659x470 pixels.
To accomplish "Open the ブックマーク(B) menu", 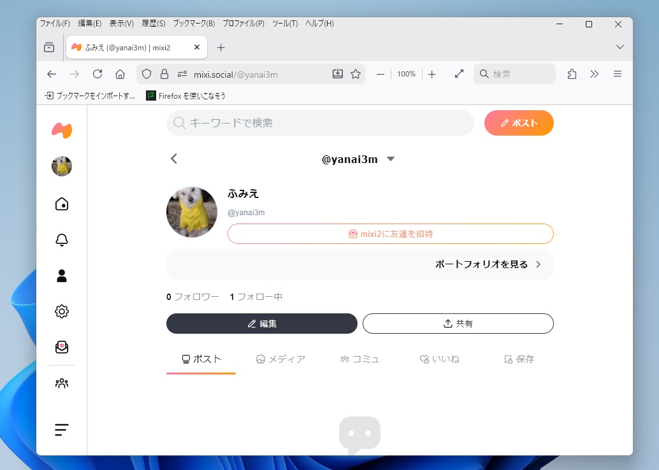I will [x=194, y=24].
